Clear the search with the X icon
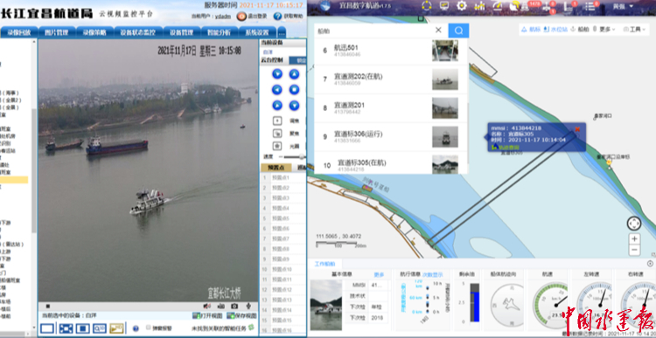Image resolution: width=656 pixels, height=338 pixels. [x=438, y=30]
